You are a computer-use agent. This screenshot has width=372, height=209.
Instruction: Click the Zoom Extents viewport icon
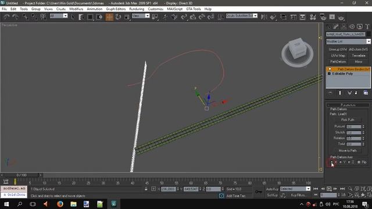point(363,189)
